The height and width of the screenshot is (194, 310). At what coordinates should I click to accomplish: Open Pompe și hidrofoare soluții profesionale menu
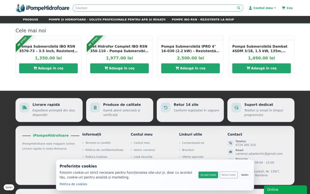click(107, 19)
